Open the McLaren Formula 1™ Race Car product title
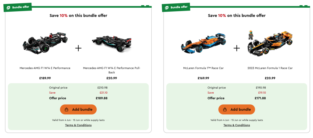Viewport: 313px width, 138px height. coord(203,68)
